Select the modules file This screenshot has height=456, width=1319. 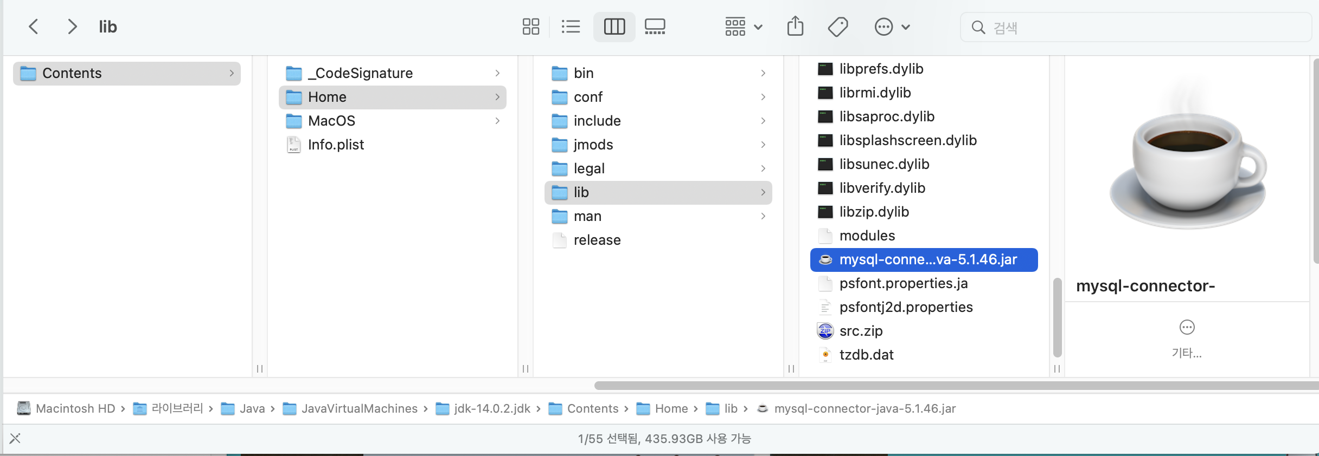click(924, 236)
